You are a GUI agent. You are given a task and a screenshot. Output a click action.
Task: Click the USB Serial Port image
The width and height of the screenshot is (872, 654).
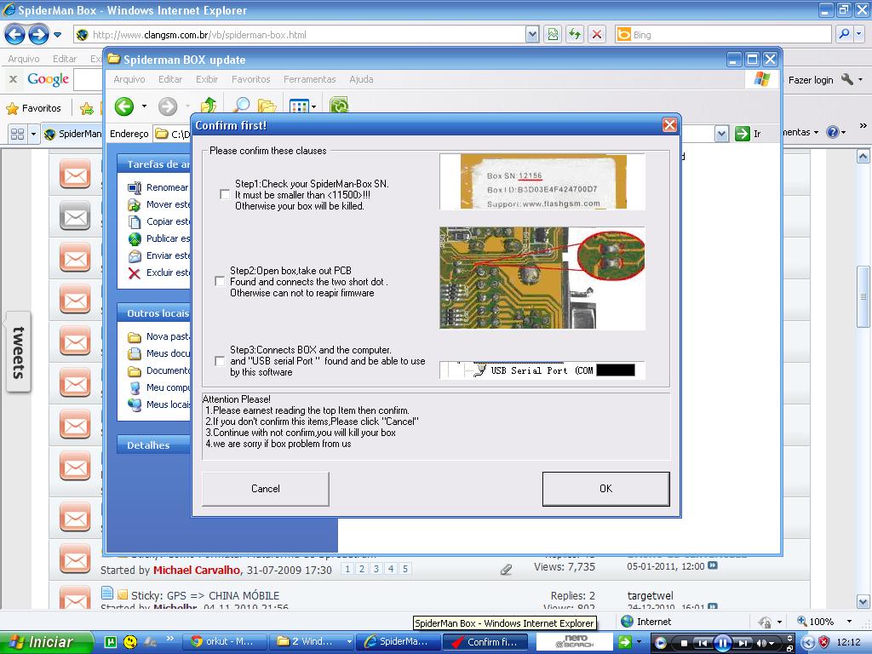point(542,370)
